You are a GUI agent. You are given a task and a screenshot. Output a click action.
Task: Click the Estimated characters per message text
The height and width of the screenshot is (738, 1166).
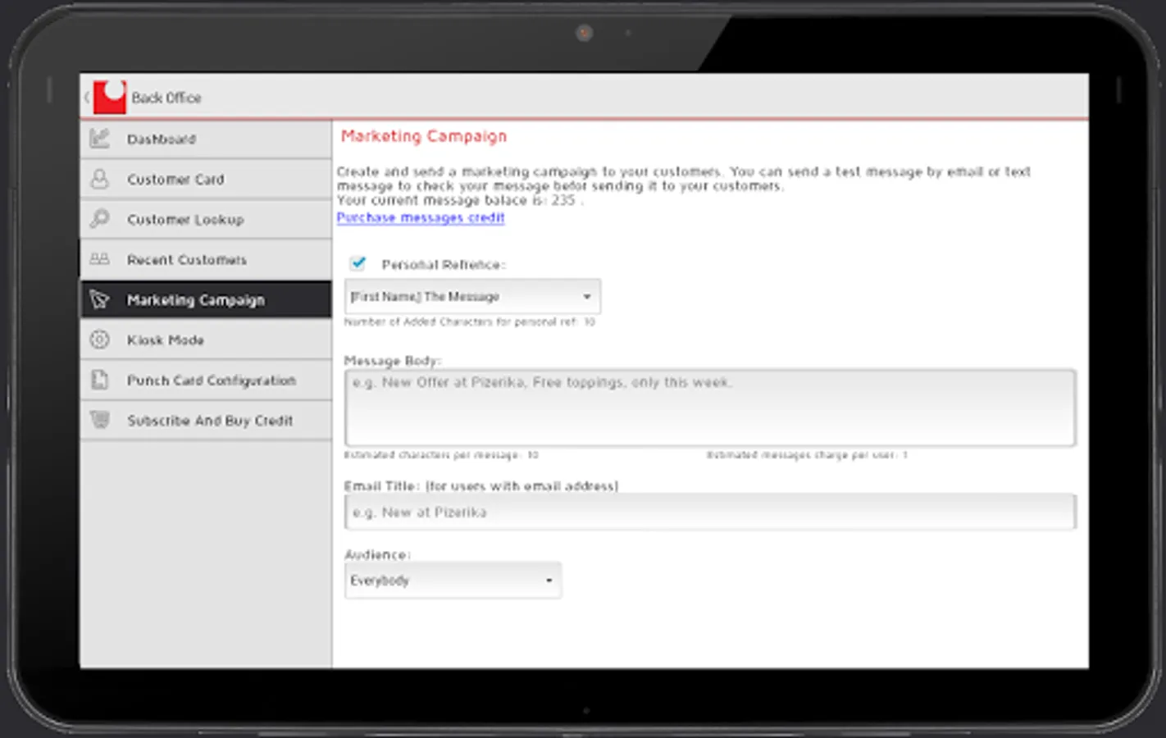[441, 455]
